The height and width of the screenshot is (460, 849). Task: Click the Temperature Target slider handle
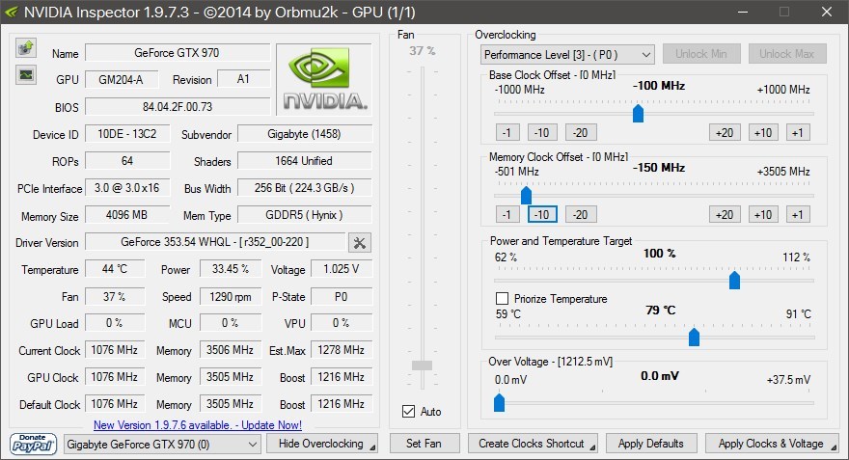click(x=694, y=338)
